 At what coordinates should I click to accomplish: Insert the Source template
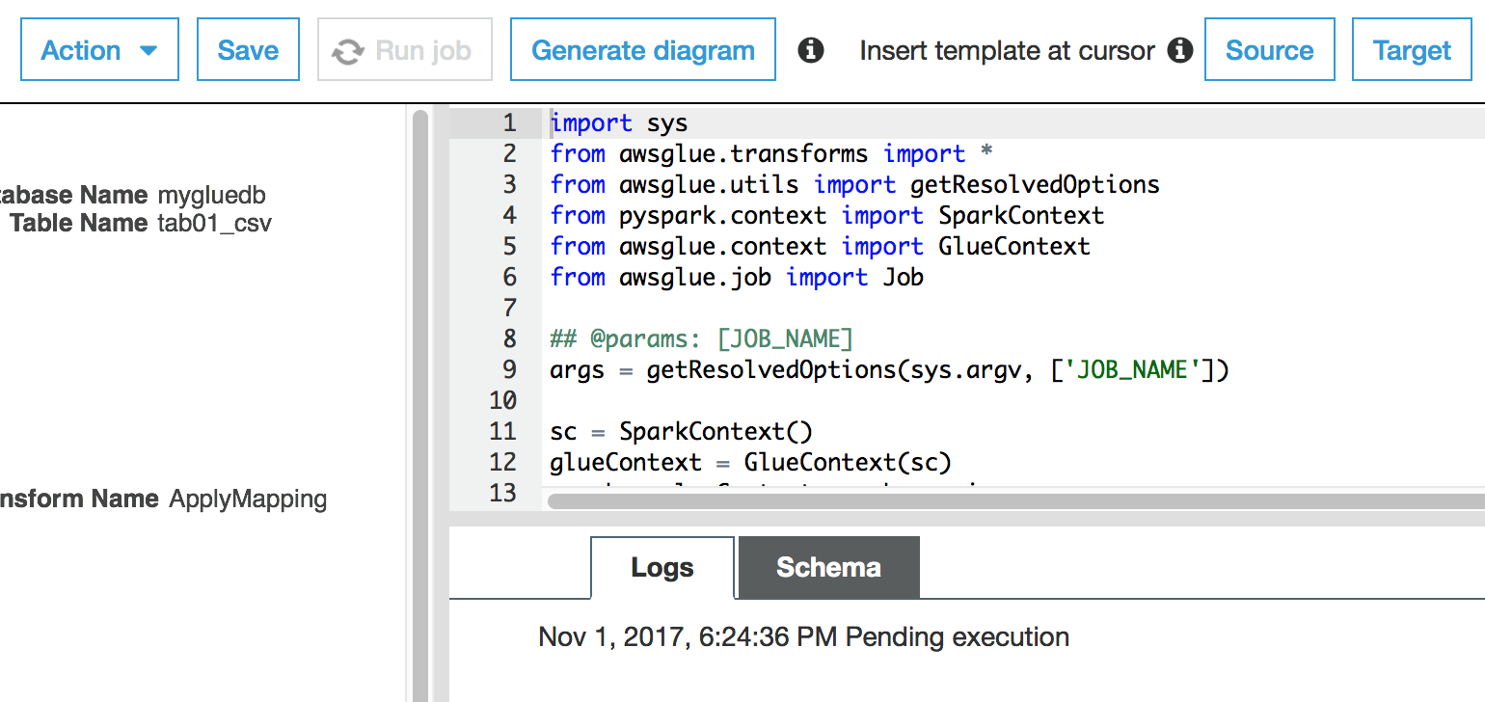click(1269, 50)
